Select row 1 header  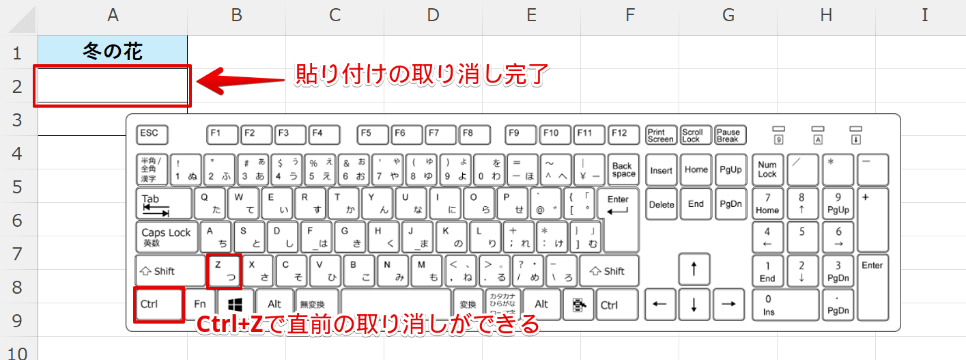click(x=18, y=52)
